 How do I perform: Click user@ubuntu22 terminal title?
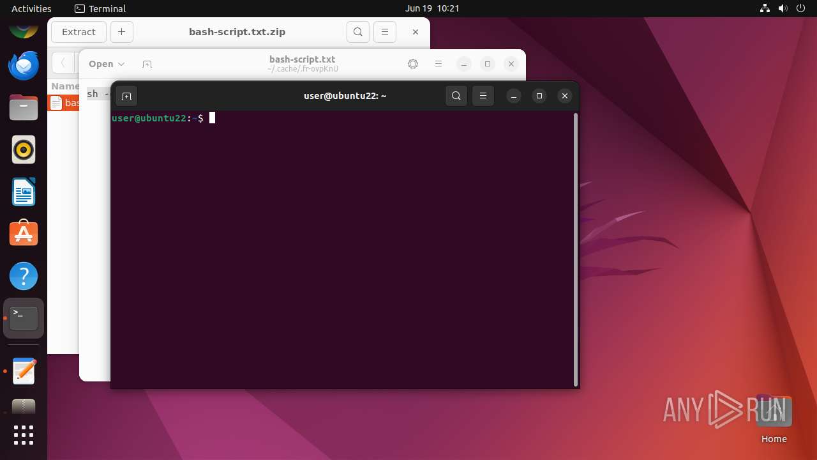[345, 96]
